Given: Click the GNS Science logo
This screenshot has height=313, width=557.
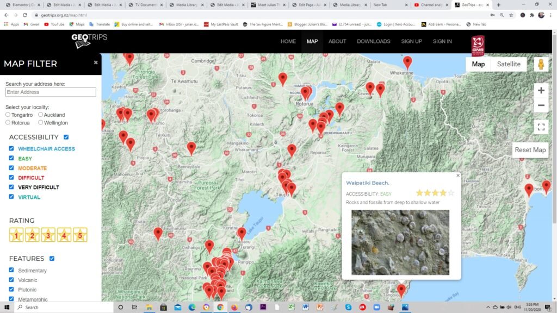Looking at the screenshot, I should (x=478, y=46).
